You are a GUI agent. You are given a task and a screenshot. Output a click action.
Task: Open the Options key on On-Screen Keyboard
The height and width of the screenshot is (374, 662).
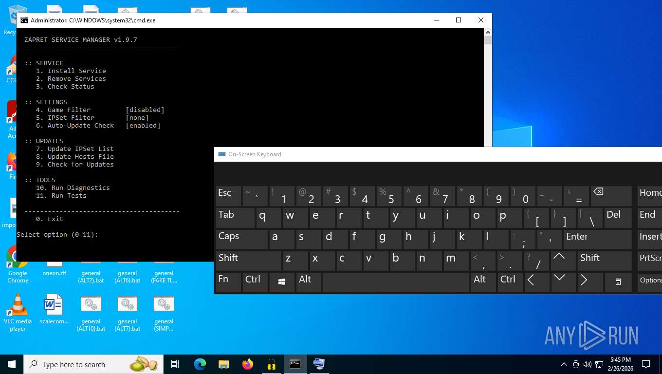(x=650, y=282)
